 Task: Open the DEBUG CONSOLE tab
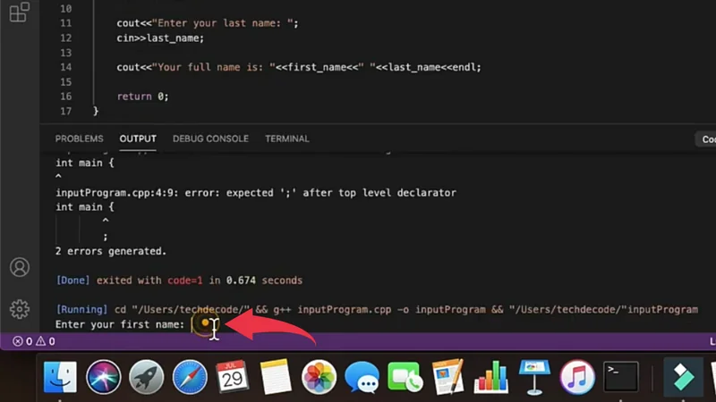(x=210, y=139)
